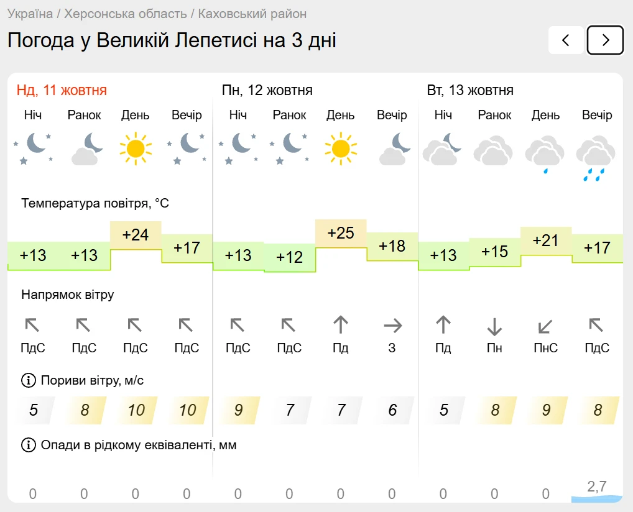Click the +25 temperature bar on Monday
633x512 pixels.
(341, 233)
